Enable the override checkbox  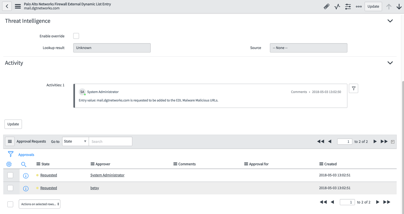point(76,36)
